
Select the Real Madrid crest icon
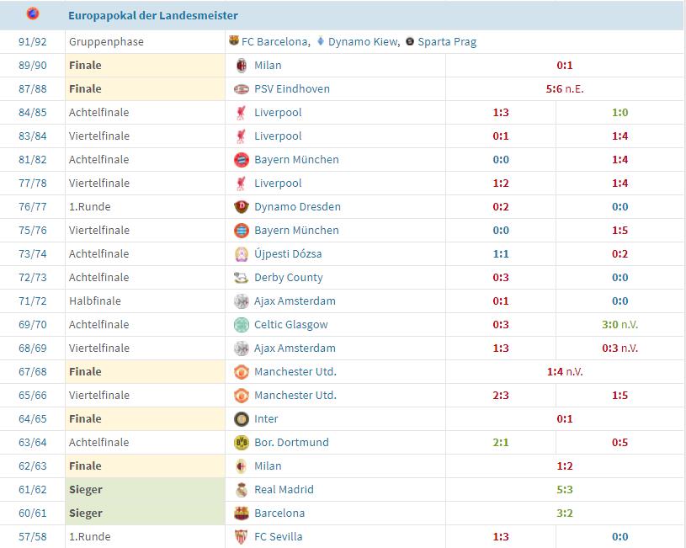[x=242, y=489]
